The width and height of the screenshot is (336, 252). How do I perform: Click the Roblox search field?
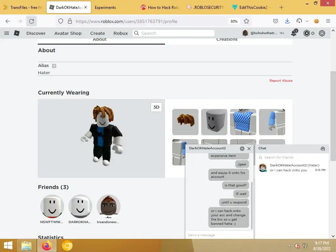pyautogui.click(x=174, y=33)
